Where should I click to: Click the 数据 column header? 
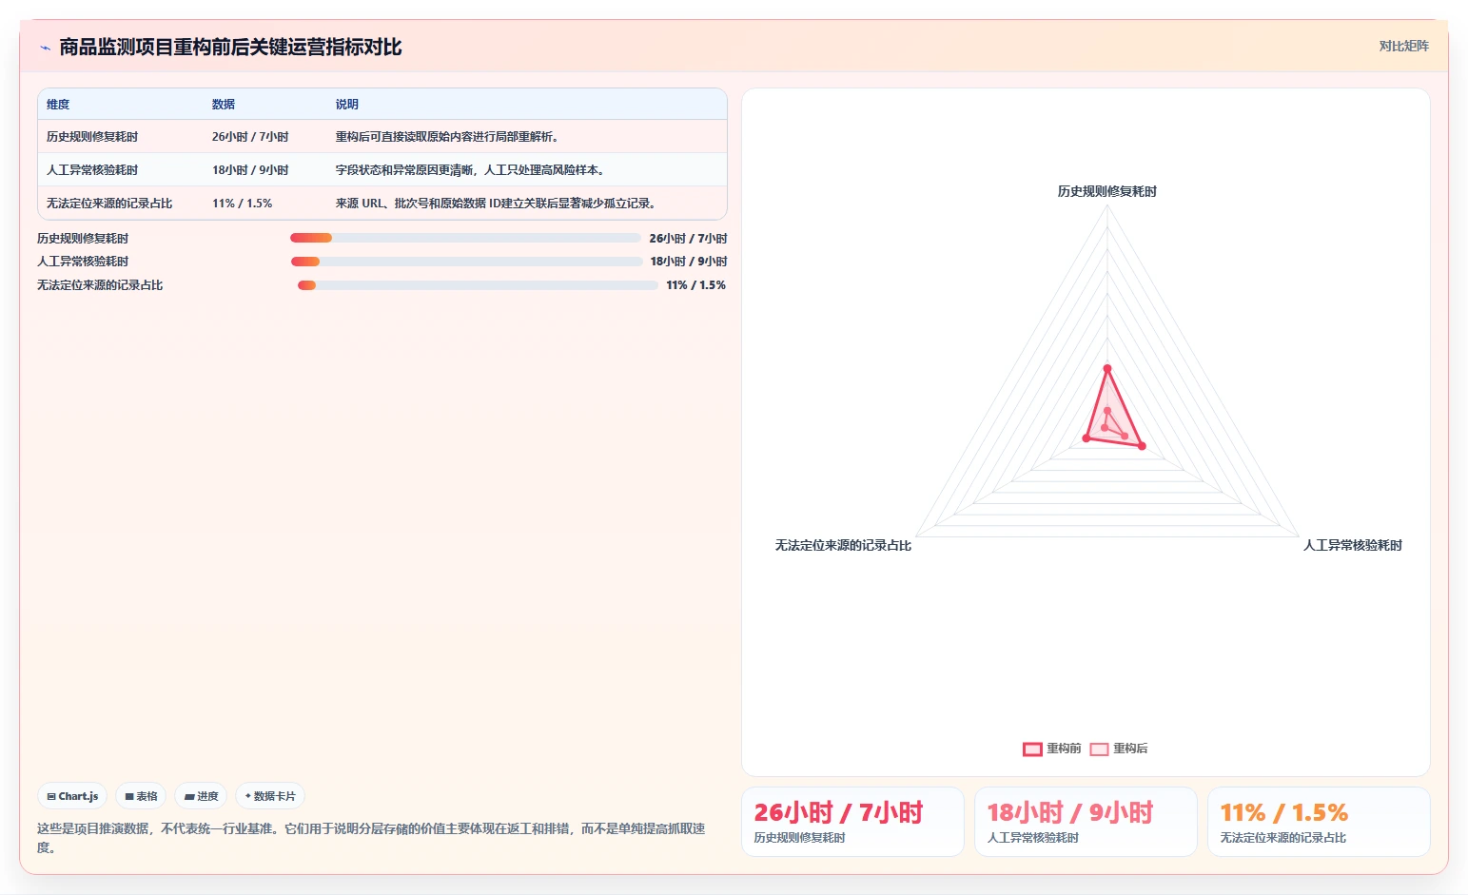tap(224, 105)
